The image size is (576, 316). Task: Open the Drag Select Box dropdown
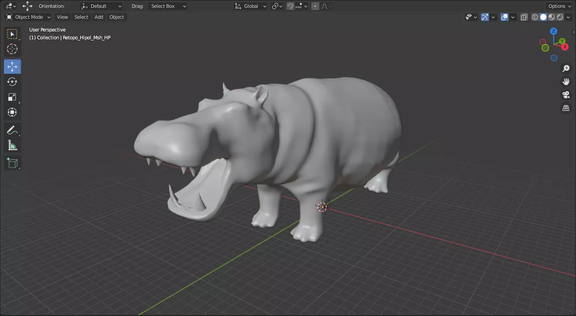click(x=168, y=6)
